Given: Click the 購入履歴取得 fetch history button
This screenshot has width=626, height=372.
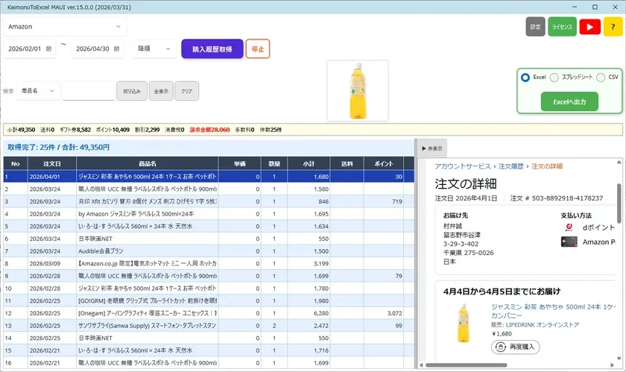Looking at the screenshot, I should pos(212,49).
